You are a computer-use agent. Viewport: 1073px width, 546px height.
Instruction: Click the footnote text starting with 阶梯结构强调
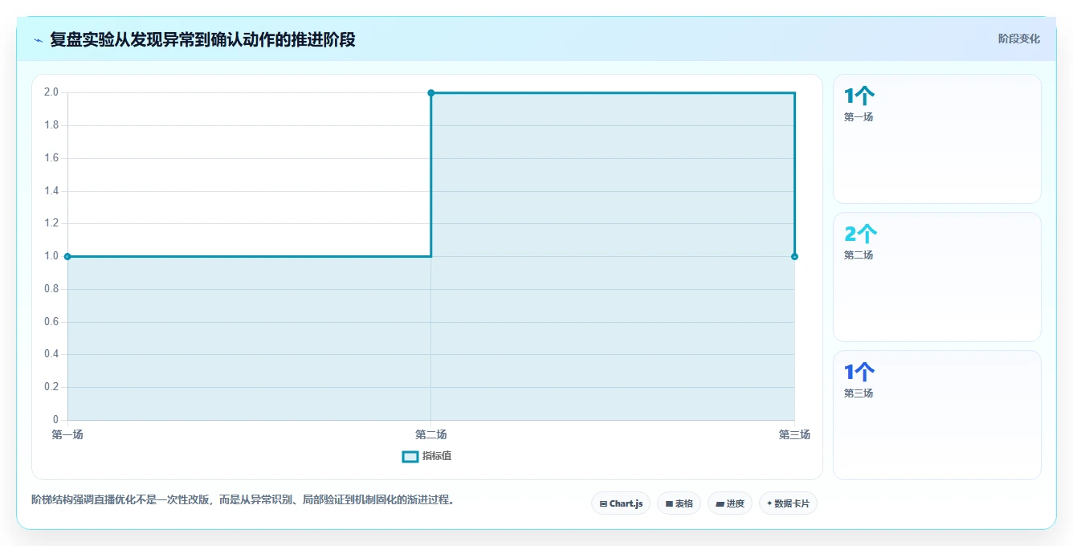click(245, 499)
